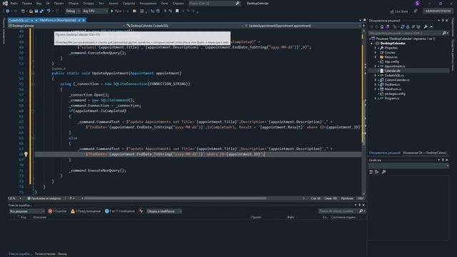This screenshot has height=257, width=457.
Task: Open the Breakpoints tab at bottom
Action: [45, 254]
